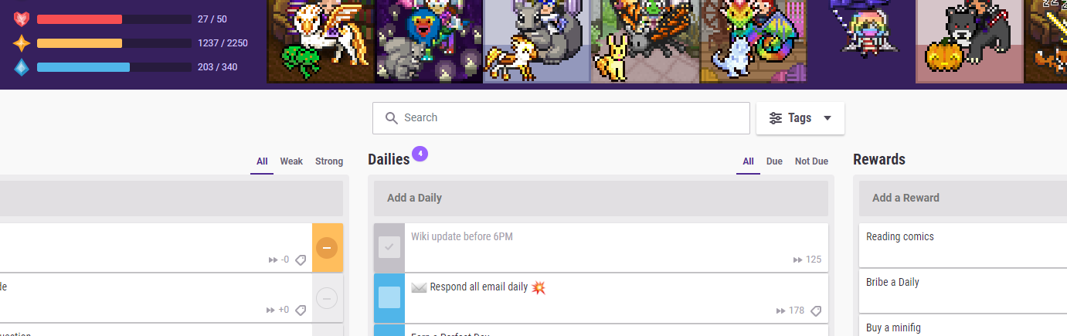1067x336 pixels.
Task: Click the tag icon on Respond all email daily
Action: pos(815,311)
